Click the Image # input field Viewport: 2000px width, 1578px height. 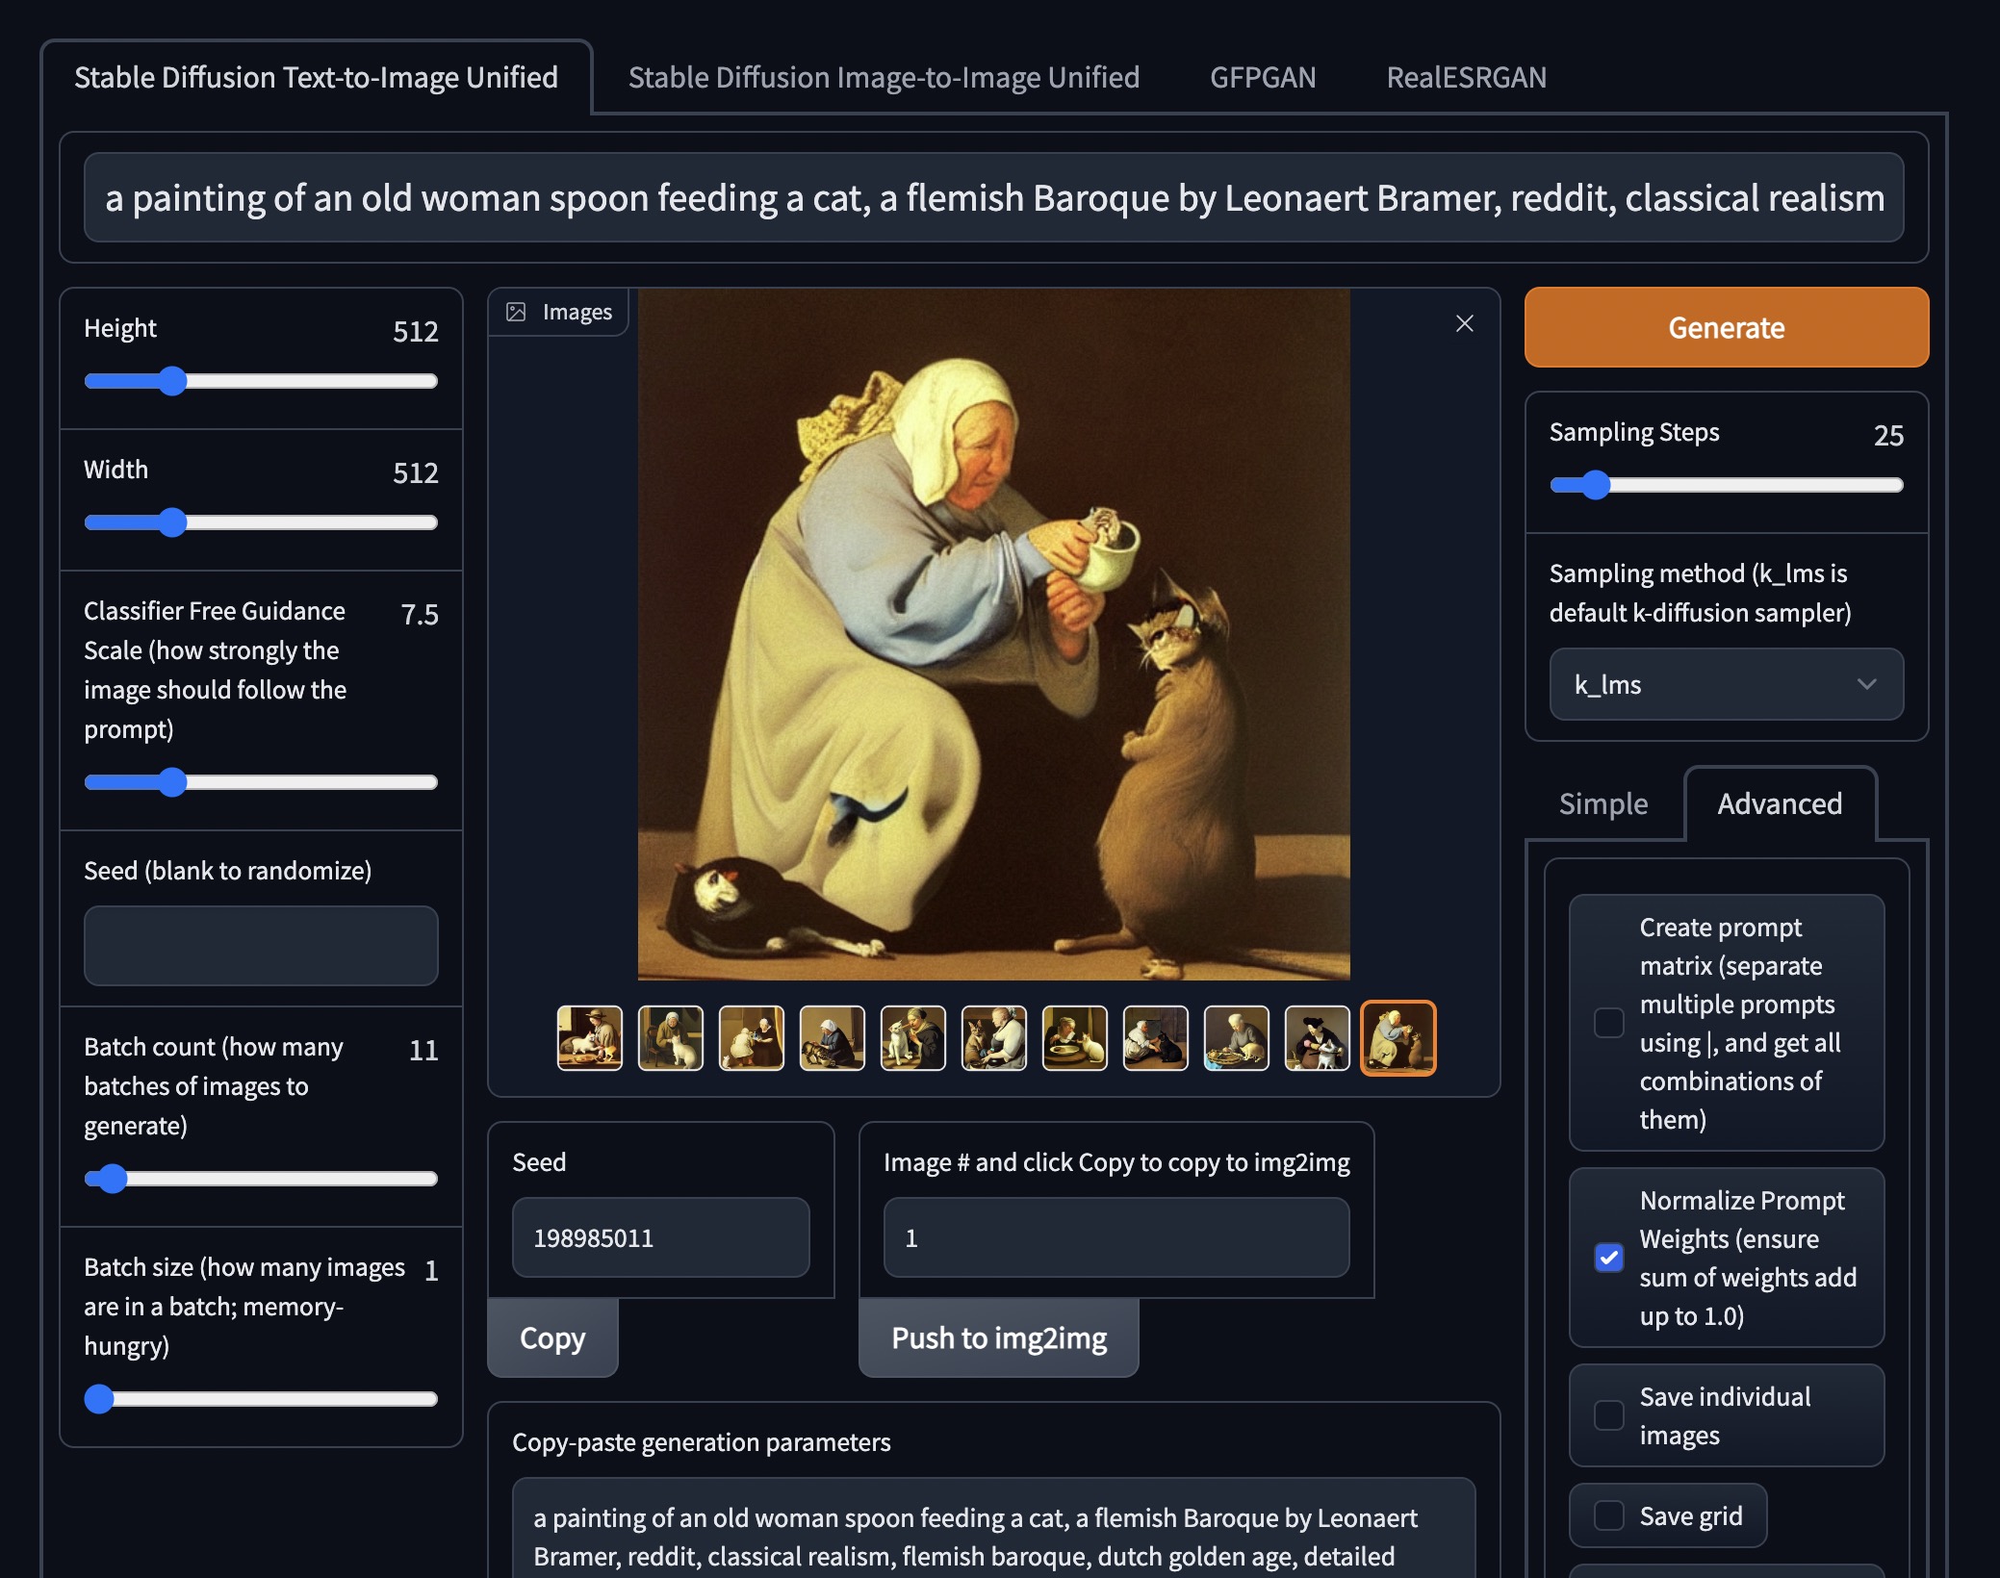(1115, 1236)
